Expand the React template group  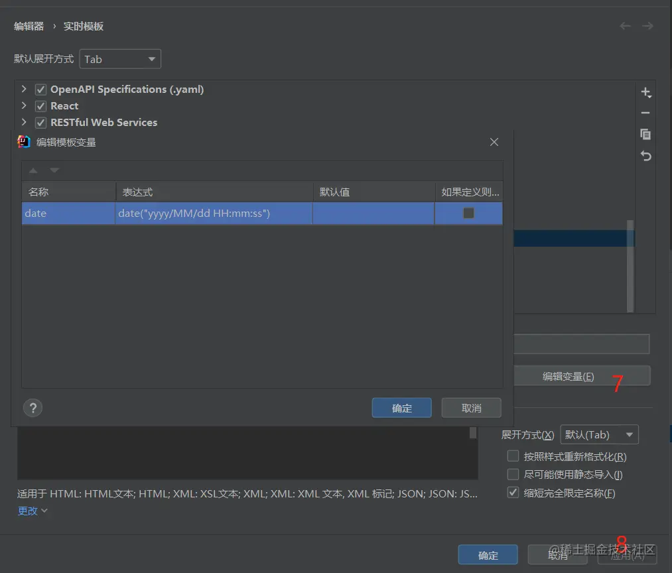[24, 105]
